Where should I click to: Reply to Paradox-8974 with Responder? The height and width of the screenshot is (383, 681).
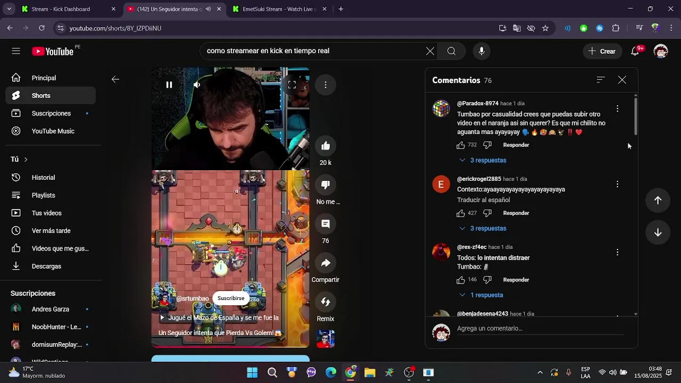pyautogui.click(x=516, y=145)
